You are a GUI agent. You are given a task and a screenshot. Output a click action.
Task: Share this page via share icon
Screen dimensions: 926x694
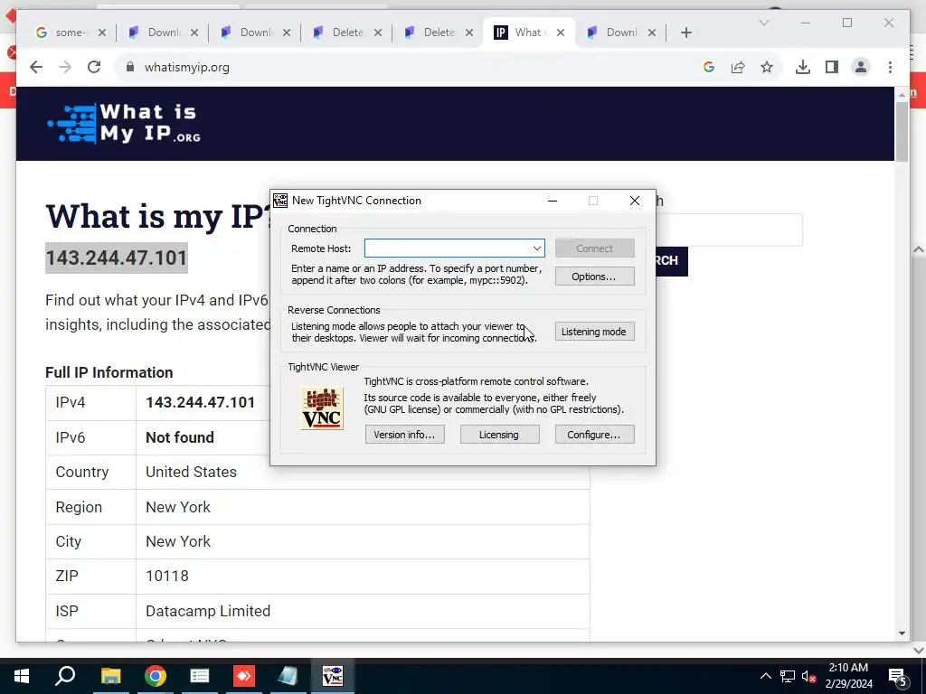pos(738,67)
